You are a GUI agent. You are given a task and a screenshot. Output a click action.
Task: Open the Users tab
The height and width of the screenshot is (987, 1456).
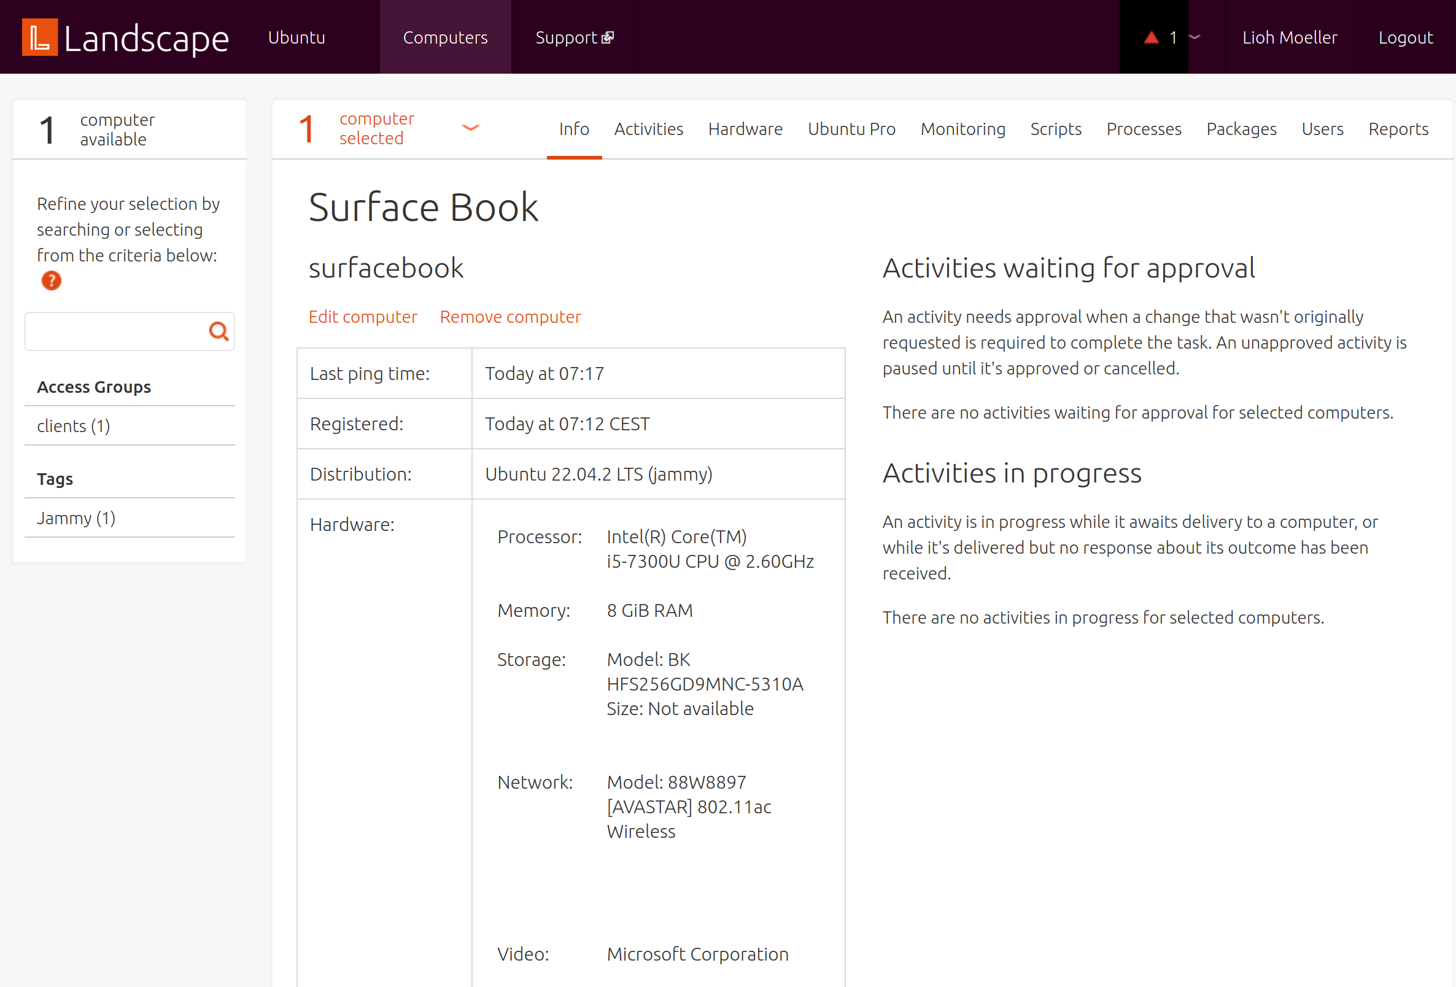pos(1322,129)
